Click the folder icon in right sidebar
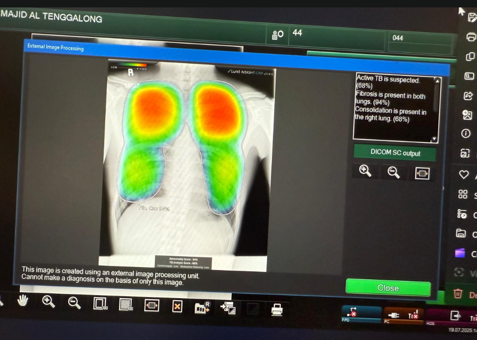 [461, 234]
